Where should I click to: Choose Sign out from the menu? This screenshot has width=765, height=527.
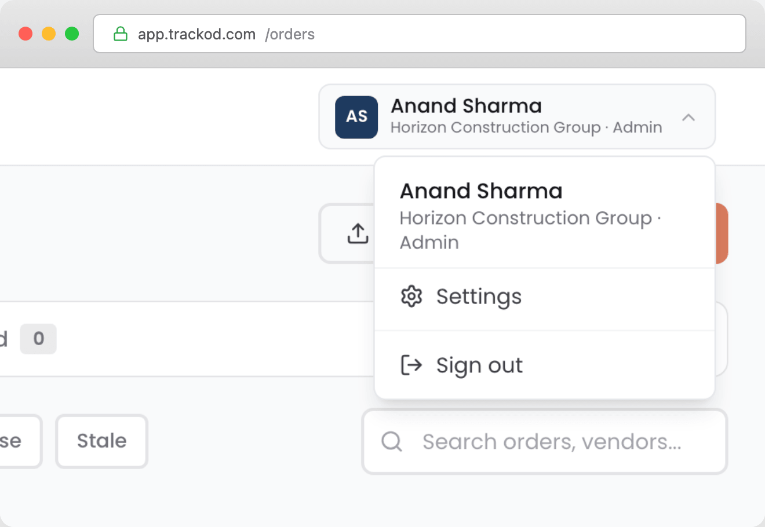(479, 365)
